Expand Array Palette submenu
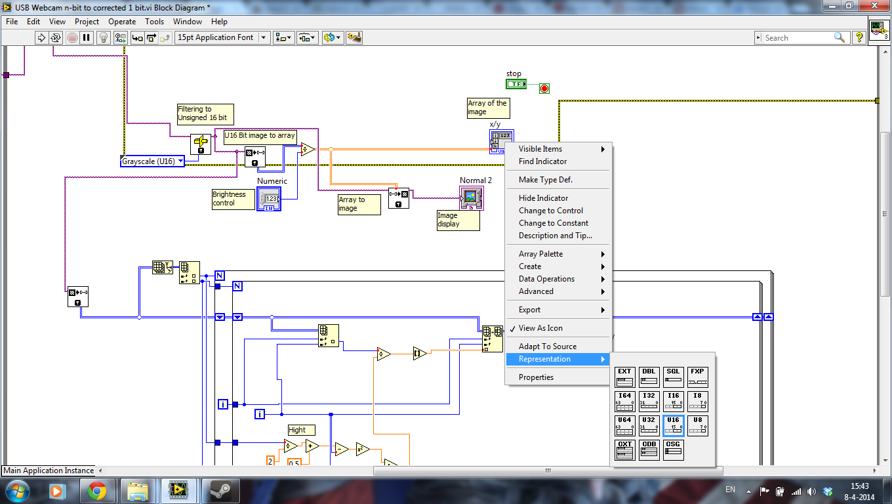 (559, 254)
